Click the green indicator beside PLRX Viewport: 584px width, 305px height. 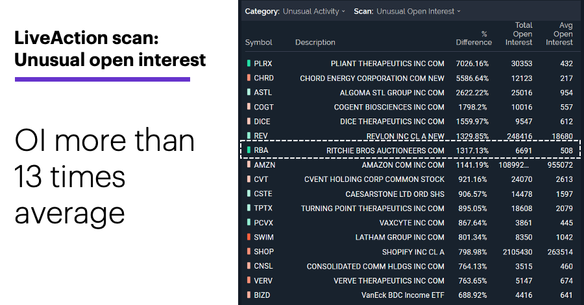(249, 63)
